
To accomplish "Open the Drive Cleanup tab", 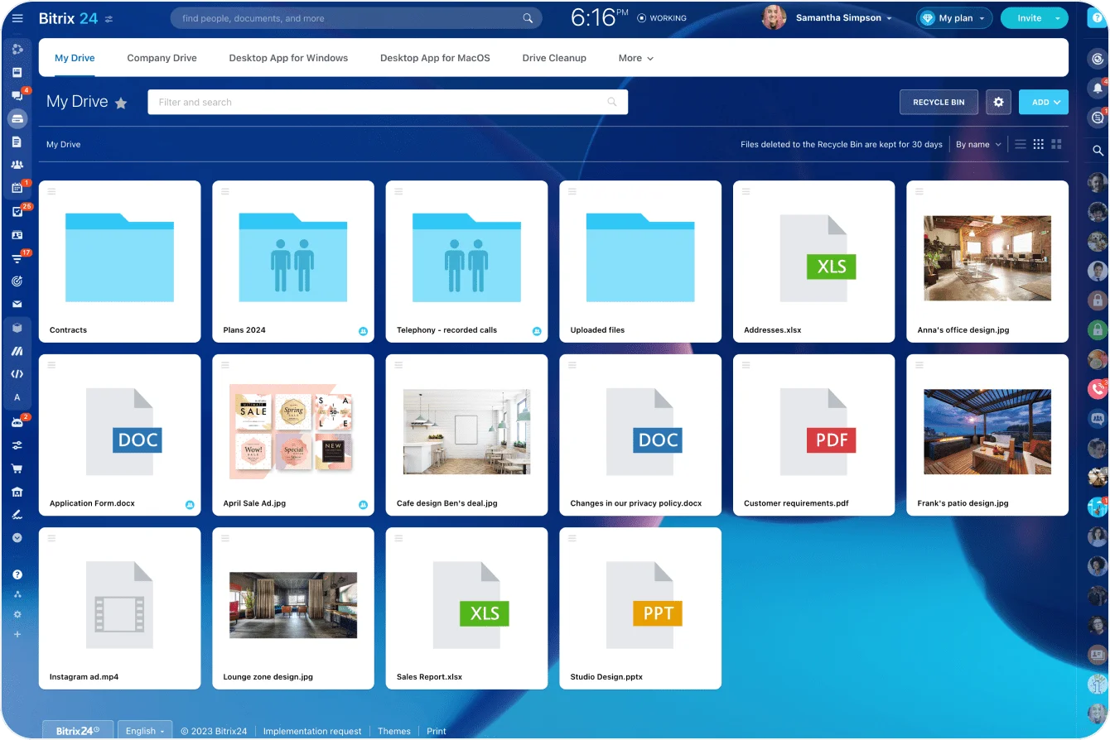I will coord(553,58).
